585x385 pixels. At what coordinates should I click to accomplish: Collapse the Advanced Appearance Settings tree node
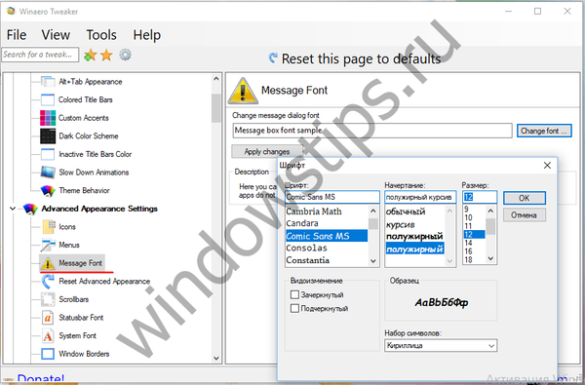[x=13, y=209]
